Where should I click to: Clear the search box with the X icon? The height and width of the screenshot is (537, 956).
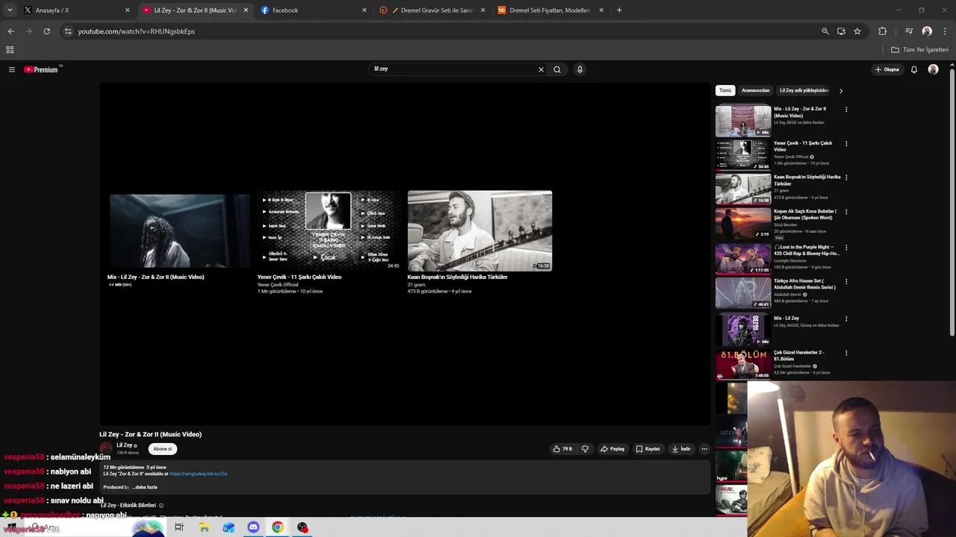pyautogui.click(x=541, y=69)
